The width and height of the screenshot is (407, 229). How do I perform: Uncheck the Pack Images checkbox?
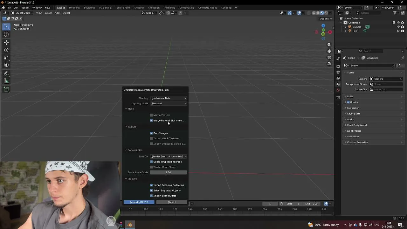151,133
